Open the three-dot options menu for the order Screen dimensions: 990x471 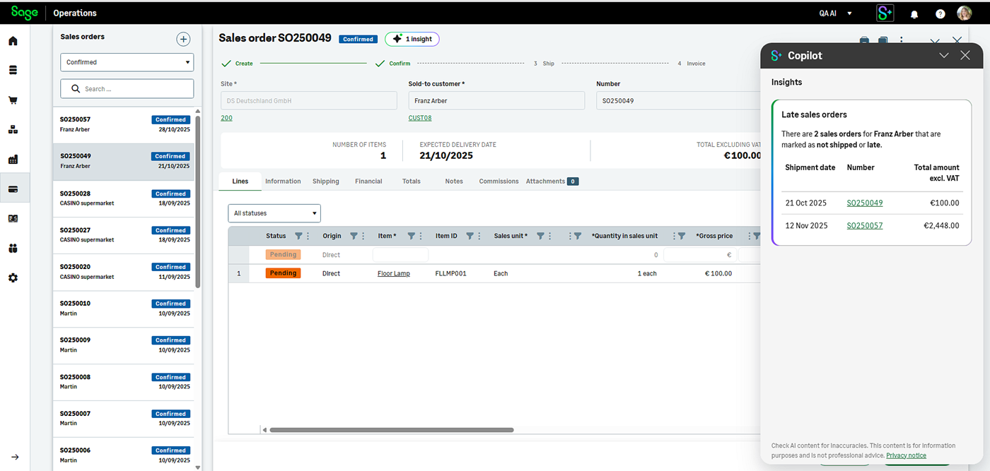902,42
